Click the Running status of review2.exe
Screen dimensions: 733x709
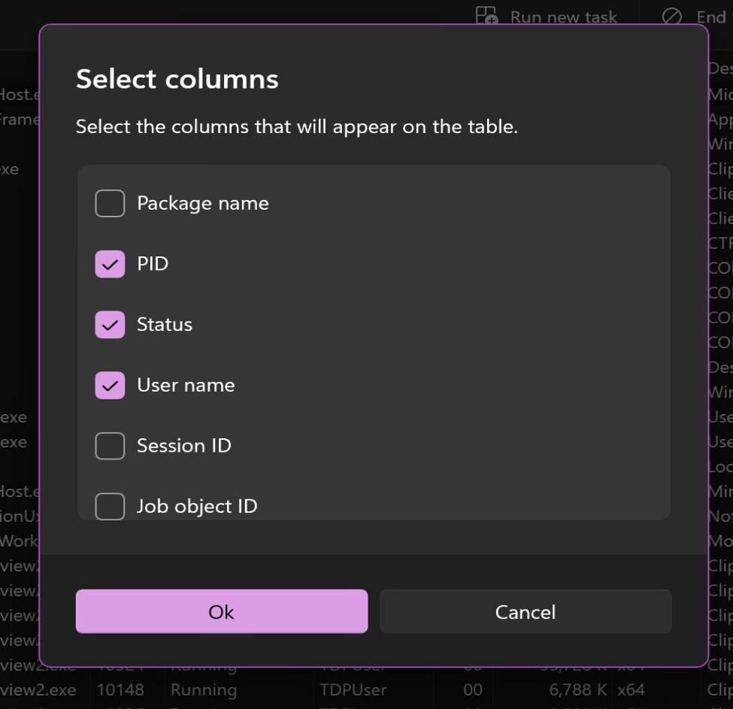204,689
